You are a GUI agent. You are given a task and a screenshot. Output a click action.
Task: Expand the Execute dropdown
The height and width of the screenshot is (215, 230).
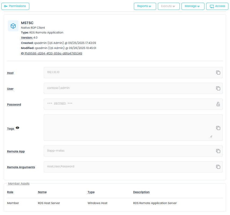click(x=169, y=6)
